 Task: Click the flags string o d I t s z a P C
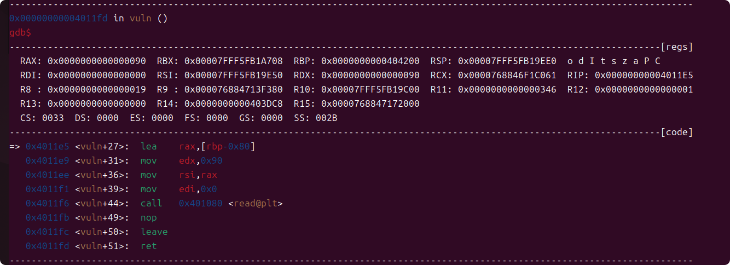coord(614,61)
